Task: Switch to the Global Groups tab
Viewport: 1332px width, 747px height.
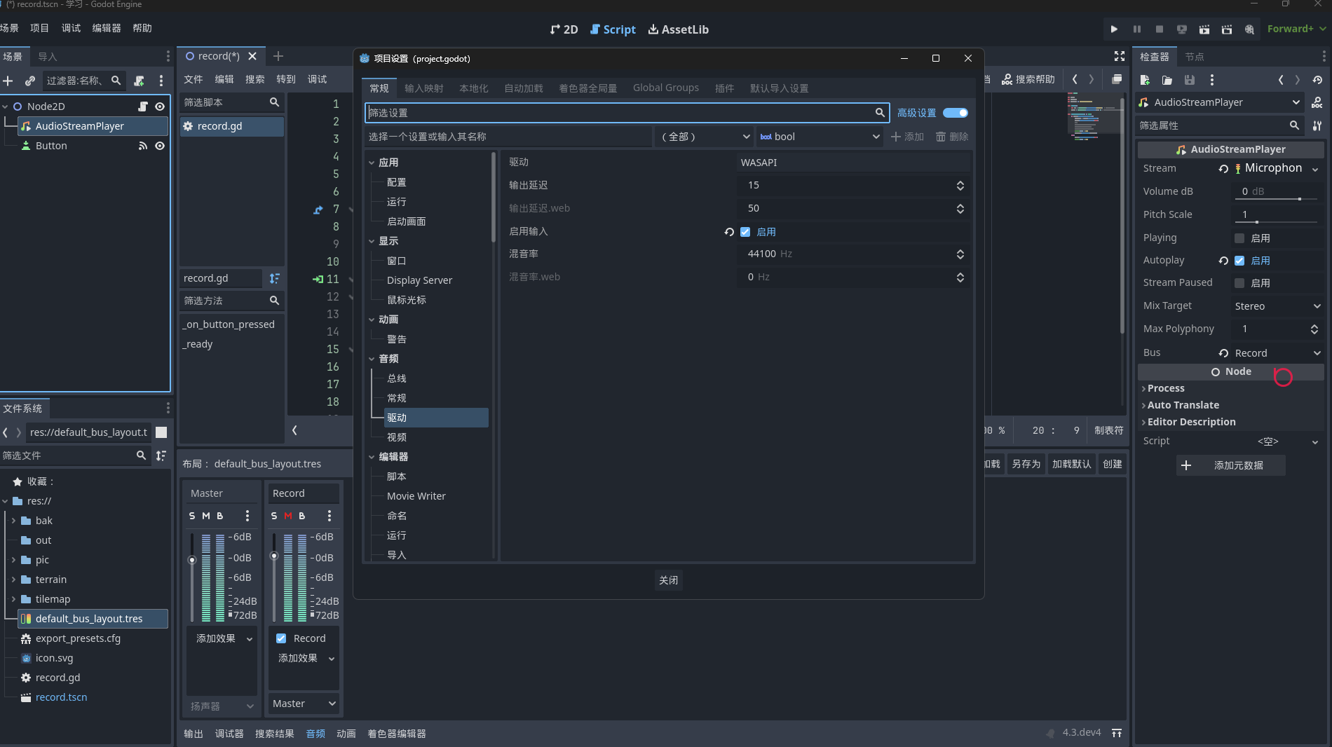Action: 665,88
